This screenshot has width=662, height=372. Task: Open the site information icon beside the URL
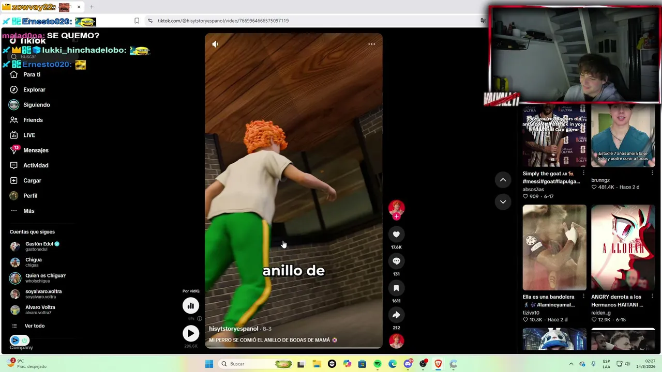pos(150,21)
